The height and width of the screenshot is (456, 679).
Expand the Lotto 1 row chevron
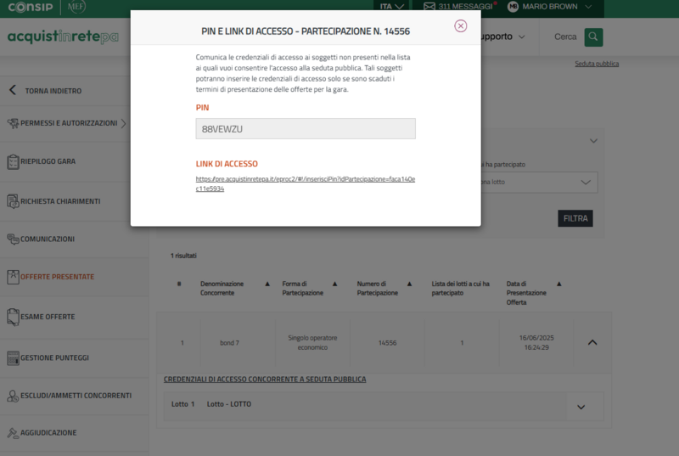pos(581,407)
